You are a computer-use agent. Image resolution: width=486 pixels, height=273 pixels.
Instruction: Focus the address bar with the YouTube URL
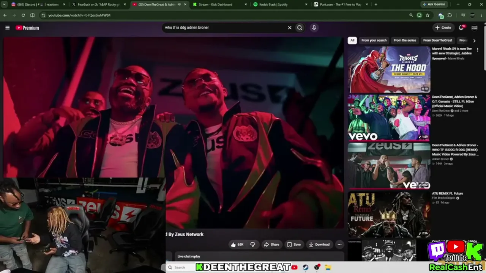pyautogui.click(x=224, y=15)
